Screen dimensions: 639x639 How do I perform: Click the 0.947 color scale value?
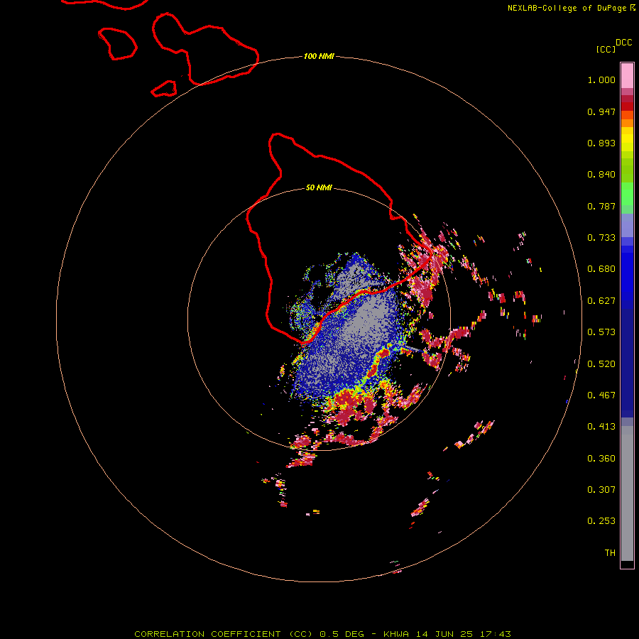[601, 111]
